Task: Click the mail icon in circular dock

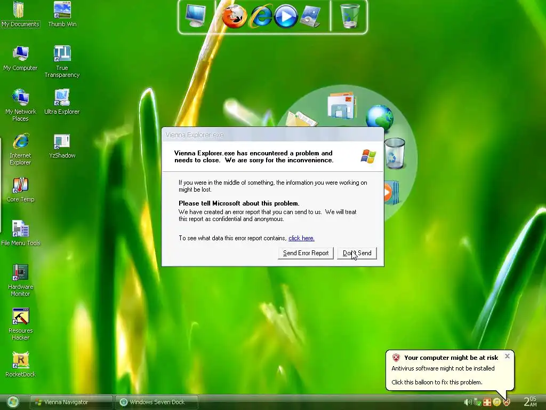Action: [x=341, y=105]
